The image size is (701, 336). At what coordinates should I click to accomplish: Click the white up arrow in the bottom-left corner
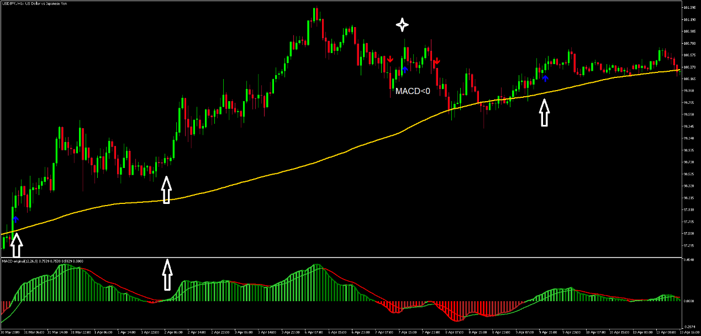tap(17, 245)
